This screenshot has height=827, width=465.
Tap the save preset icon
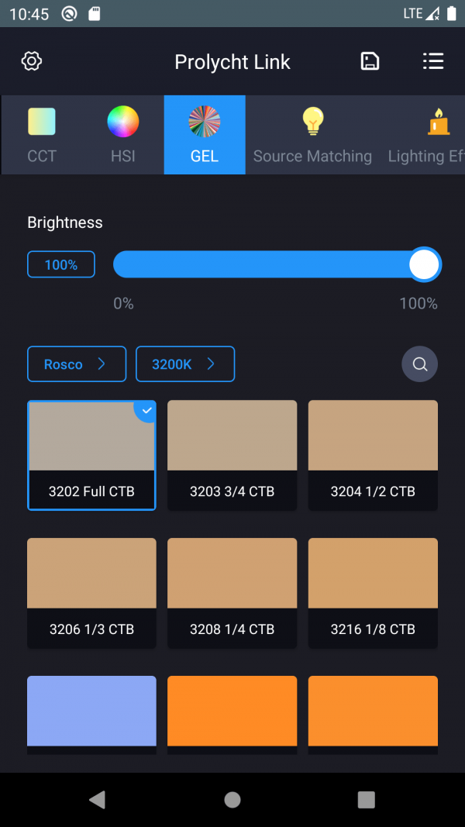pyautogui.click(x=370, y=62)
